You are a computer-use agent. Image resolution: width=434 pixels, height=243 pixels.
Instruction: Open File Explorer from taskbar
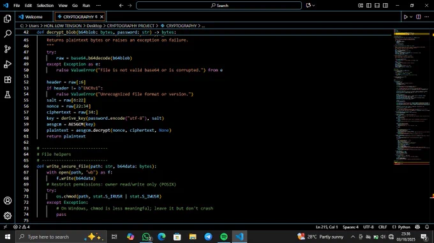[x=193, y=237]
